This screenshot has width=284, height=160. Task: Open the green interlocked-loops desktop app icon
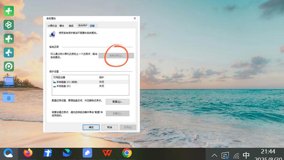(x=9, y=25)
